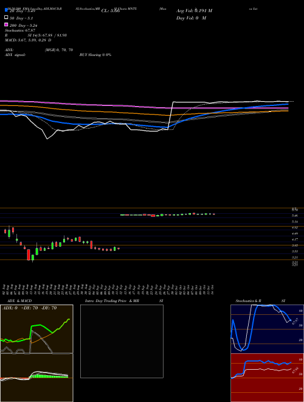Click the 3.53 price axis label

(294, 251)
